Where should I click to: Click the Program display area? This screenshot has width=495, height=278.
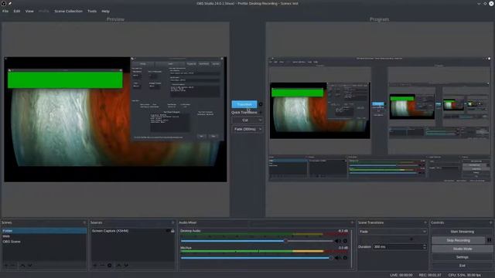point(379,120)
